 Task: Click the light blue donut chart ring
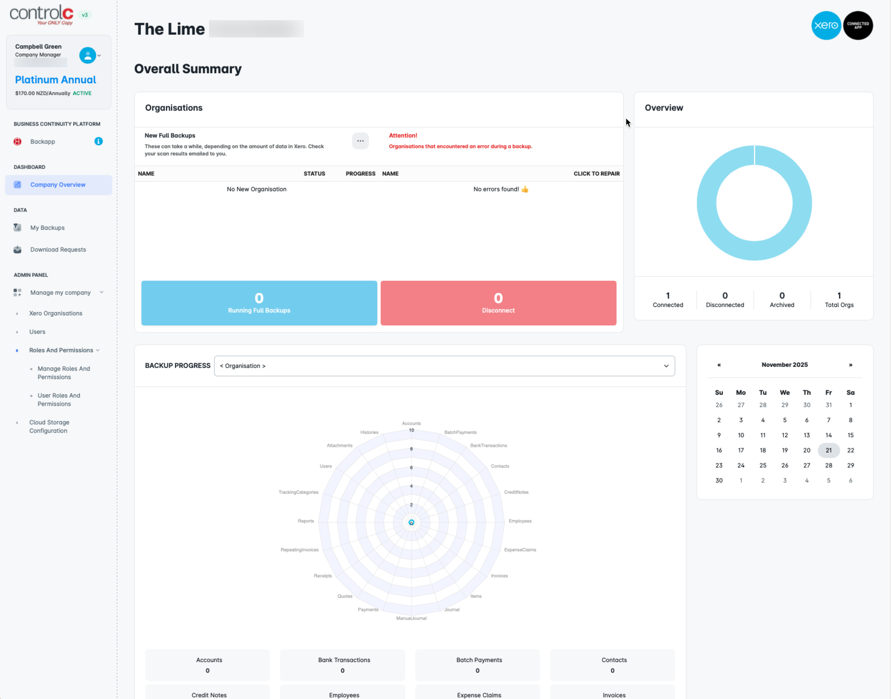706,203
